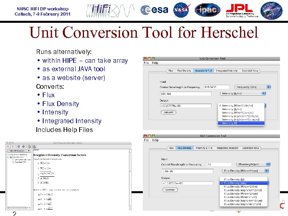Select Flux Density tab in lower window
Viewport: 288px width, 216px height.
(184, 148)
